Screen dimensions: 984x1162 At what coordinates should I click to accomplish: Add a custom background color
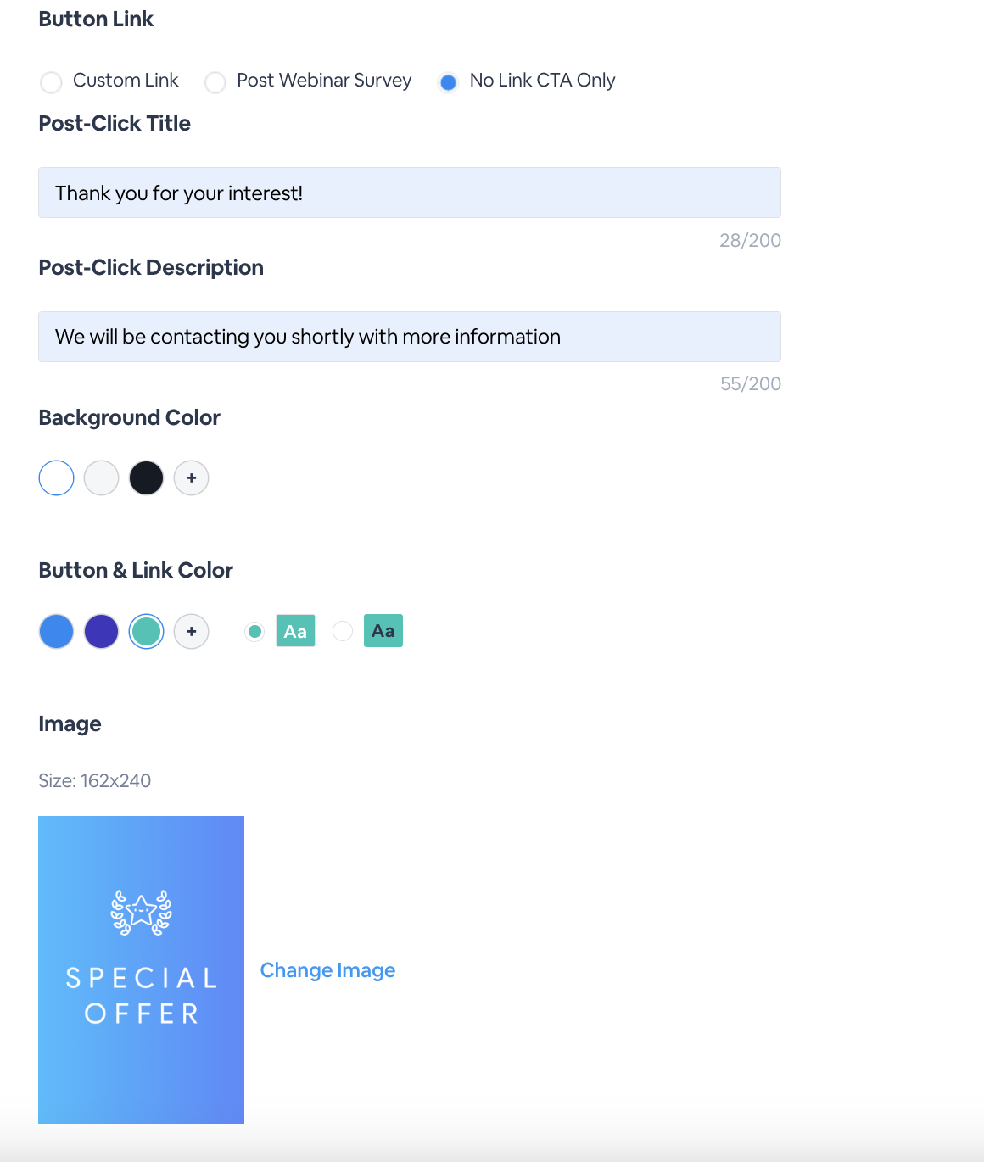[x=192, y=478]
